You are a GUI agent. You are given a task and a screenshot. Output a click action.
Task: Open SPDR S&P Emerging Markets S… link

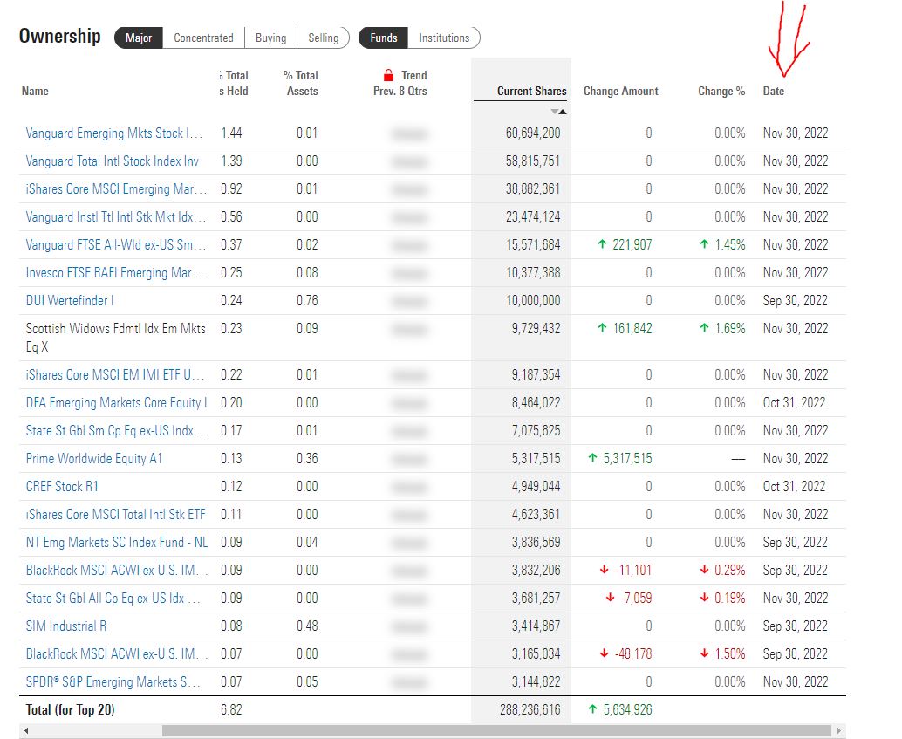click(x=113, y=682)
